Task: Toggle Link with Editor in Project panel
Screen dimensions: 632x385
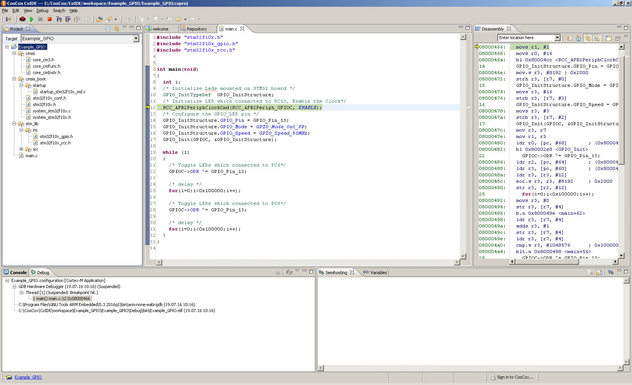Action: [x=117, y=29]
